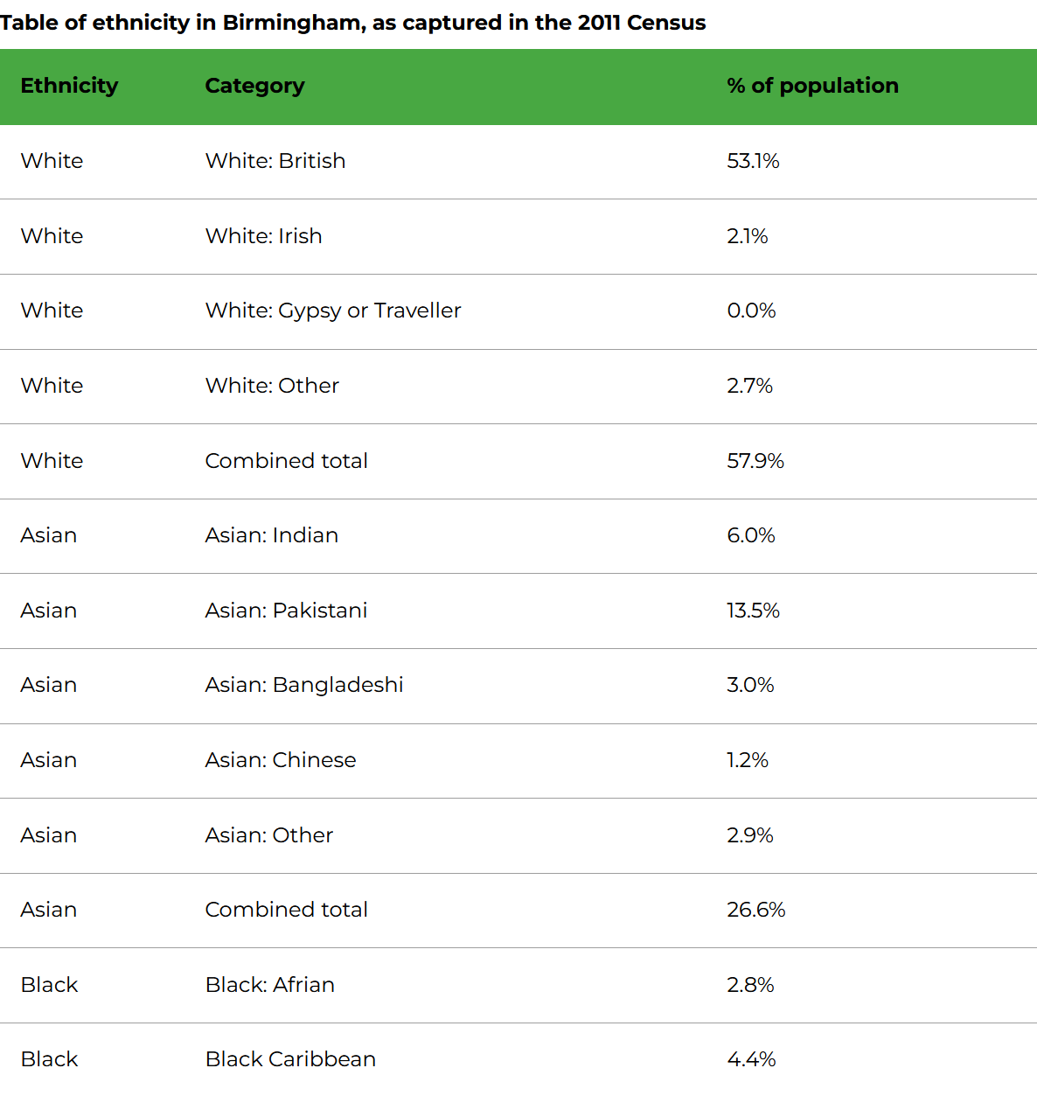Select the 0.0% population value
Image resolution: width=1037 pixels, height=1096 pixels.
[x=751, y=311]
